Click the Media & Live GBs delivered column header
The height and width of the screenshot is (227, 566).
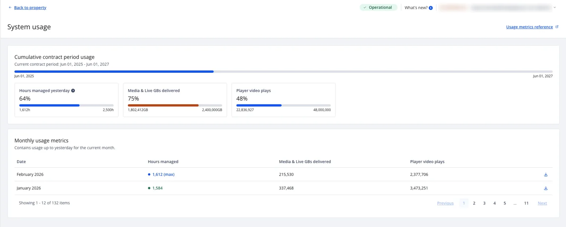click(x=305, y=162)
